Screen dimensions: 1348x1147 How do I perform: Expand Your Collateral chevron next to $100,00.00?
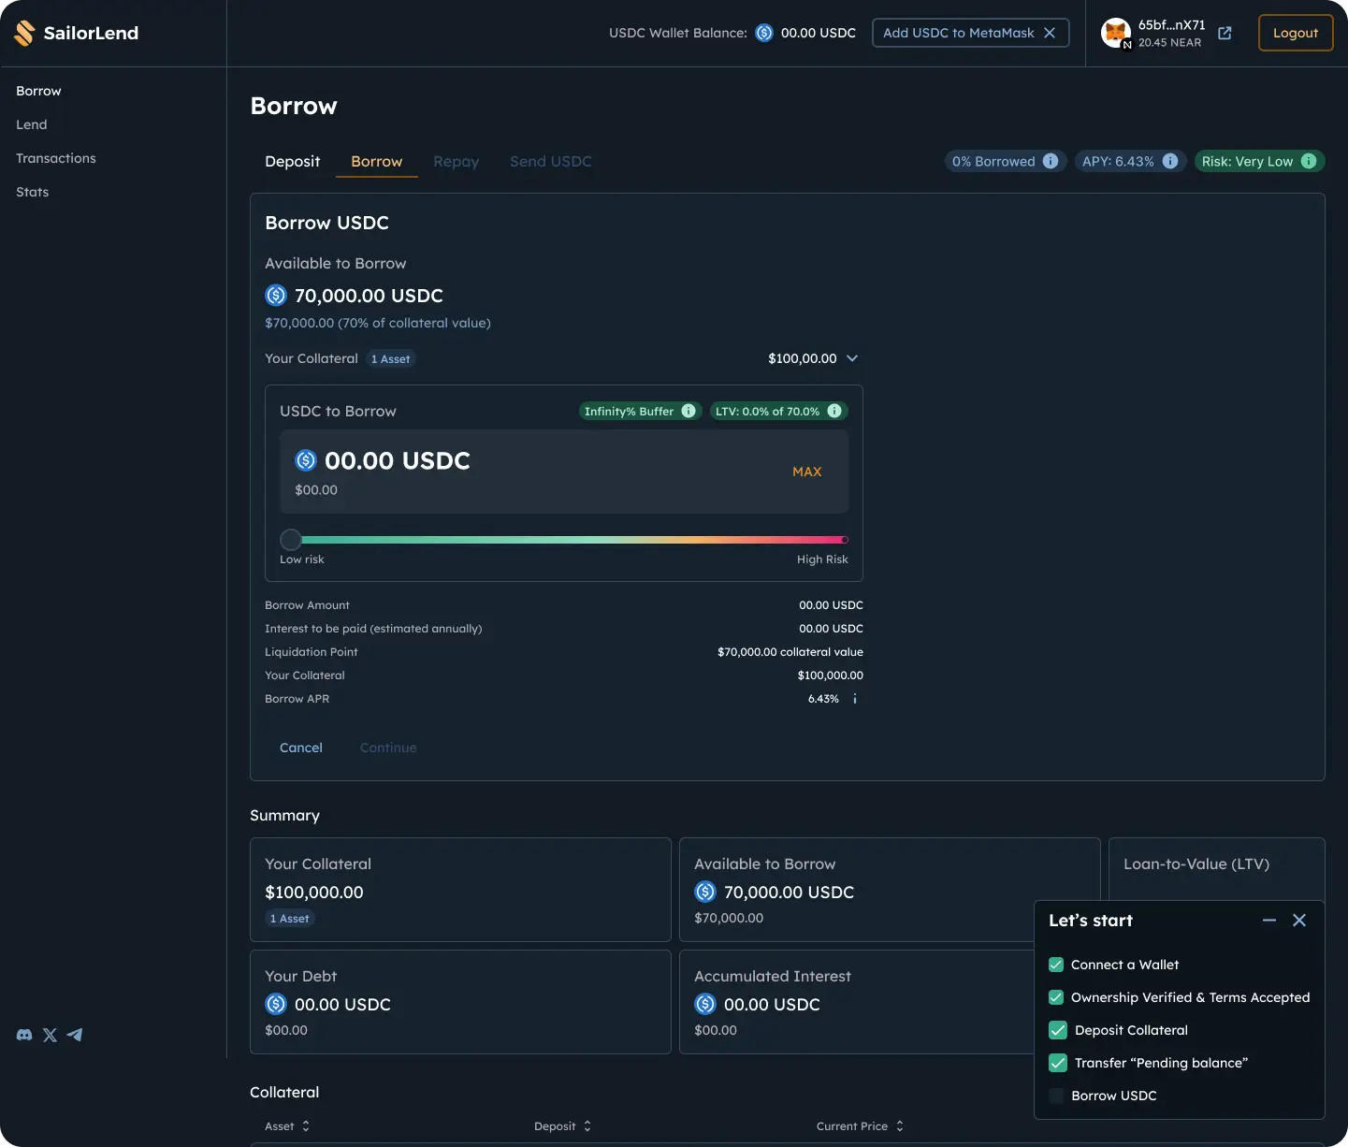click(x=852, y=358)
